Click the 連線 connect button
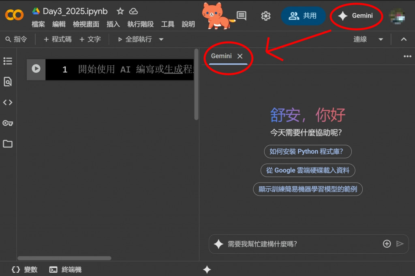This screenshot has width=415, height=276. (x=360, y=39)
